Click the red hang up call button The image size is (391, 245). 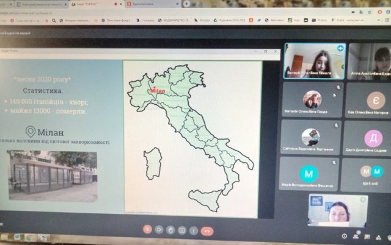tap(207, 231)
